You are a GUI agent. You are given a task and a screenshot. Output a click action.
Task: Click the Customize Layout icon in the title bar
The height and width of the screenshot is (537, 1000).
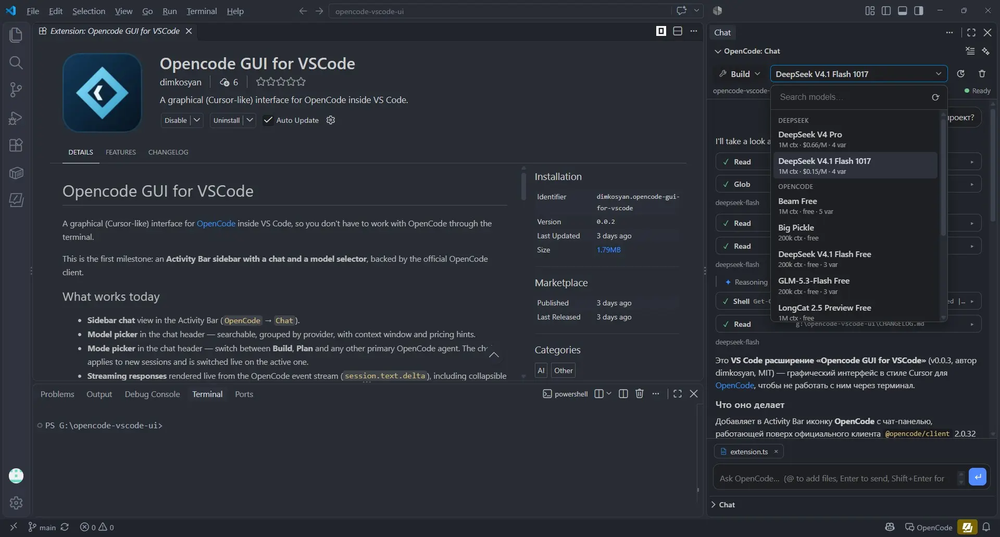click(870, 11)
